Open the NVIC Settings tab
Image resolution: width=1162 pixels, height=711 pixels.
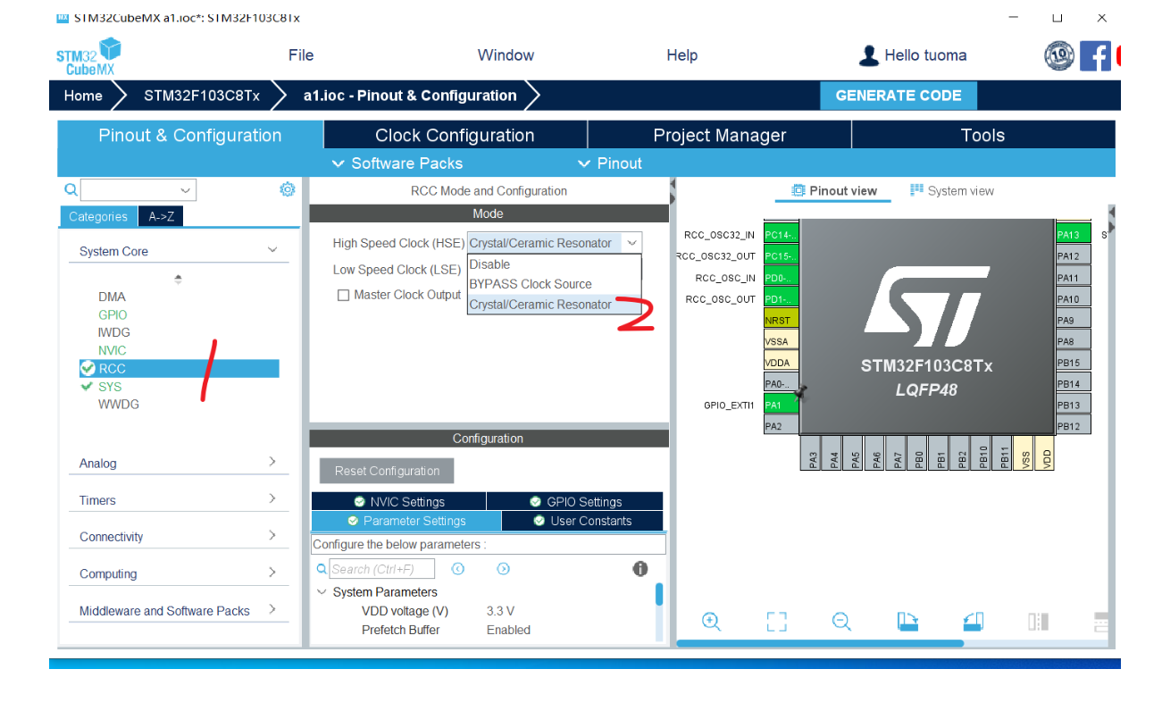(398, 502)
